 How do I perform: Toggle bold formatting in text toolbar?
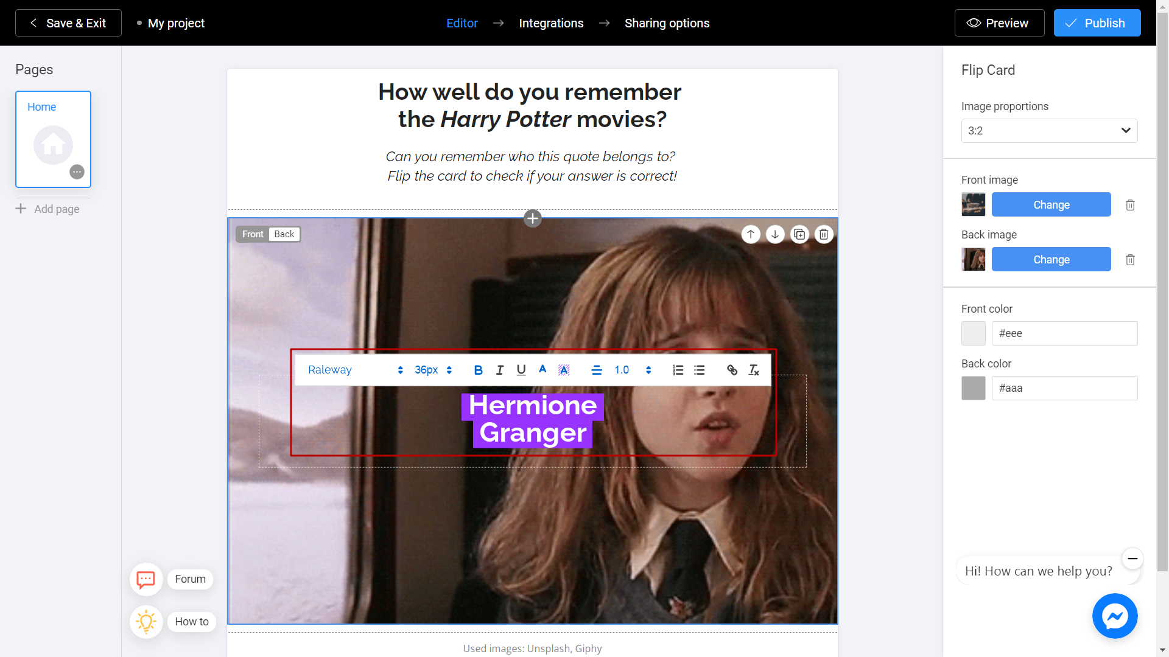[478, 370]
